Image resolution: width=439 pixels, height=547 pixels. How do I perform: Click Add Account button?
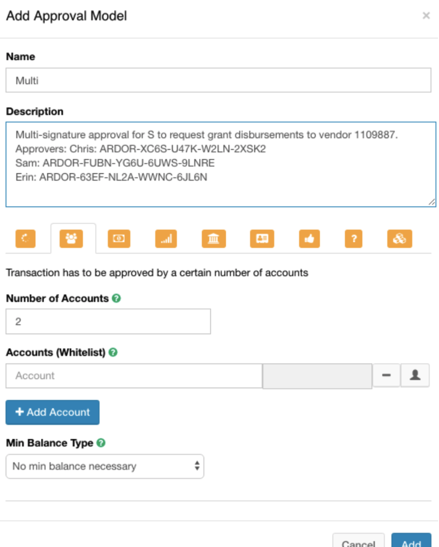[x=52, y=412]
